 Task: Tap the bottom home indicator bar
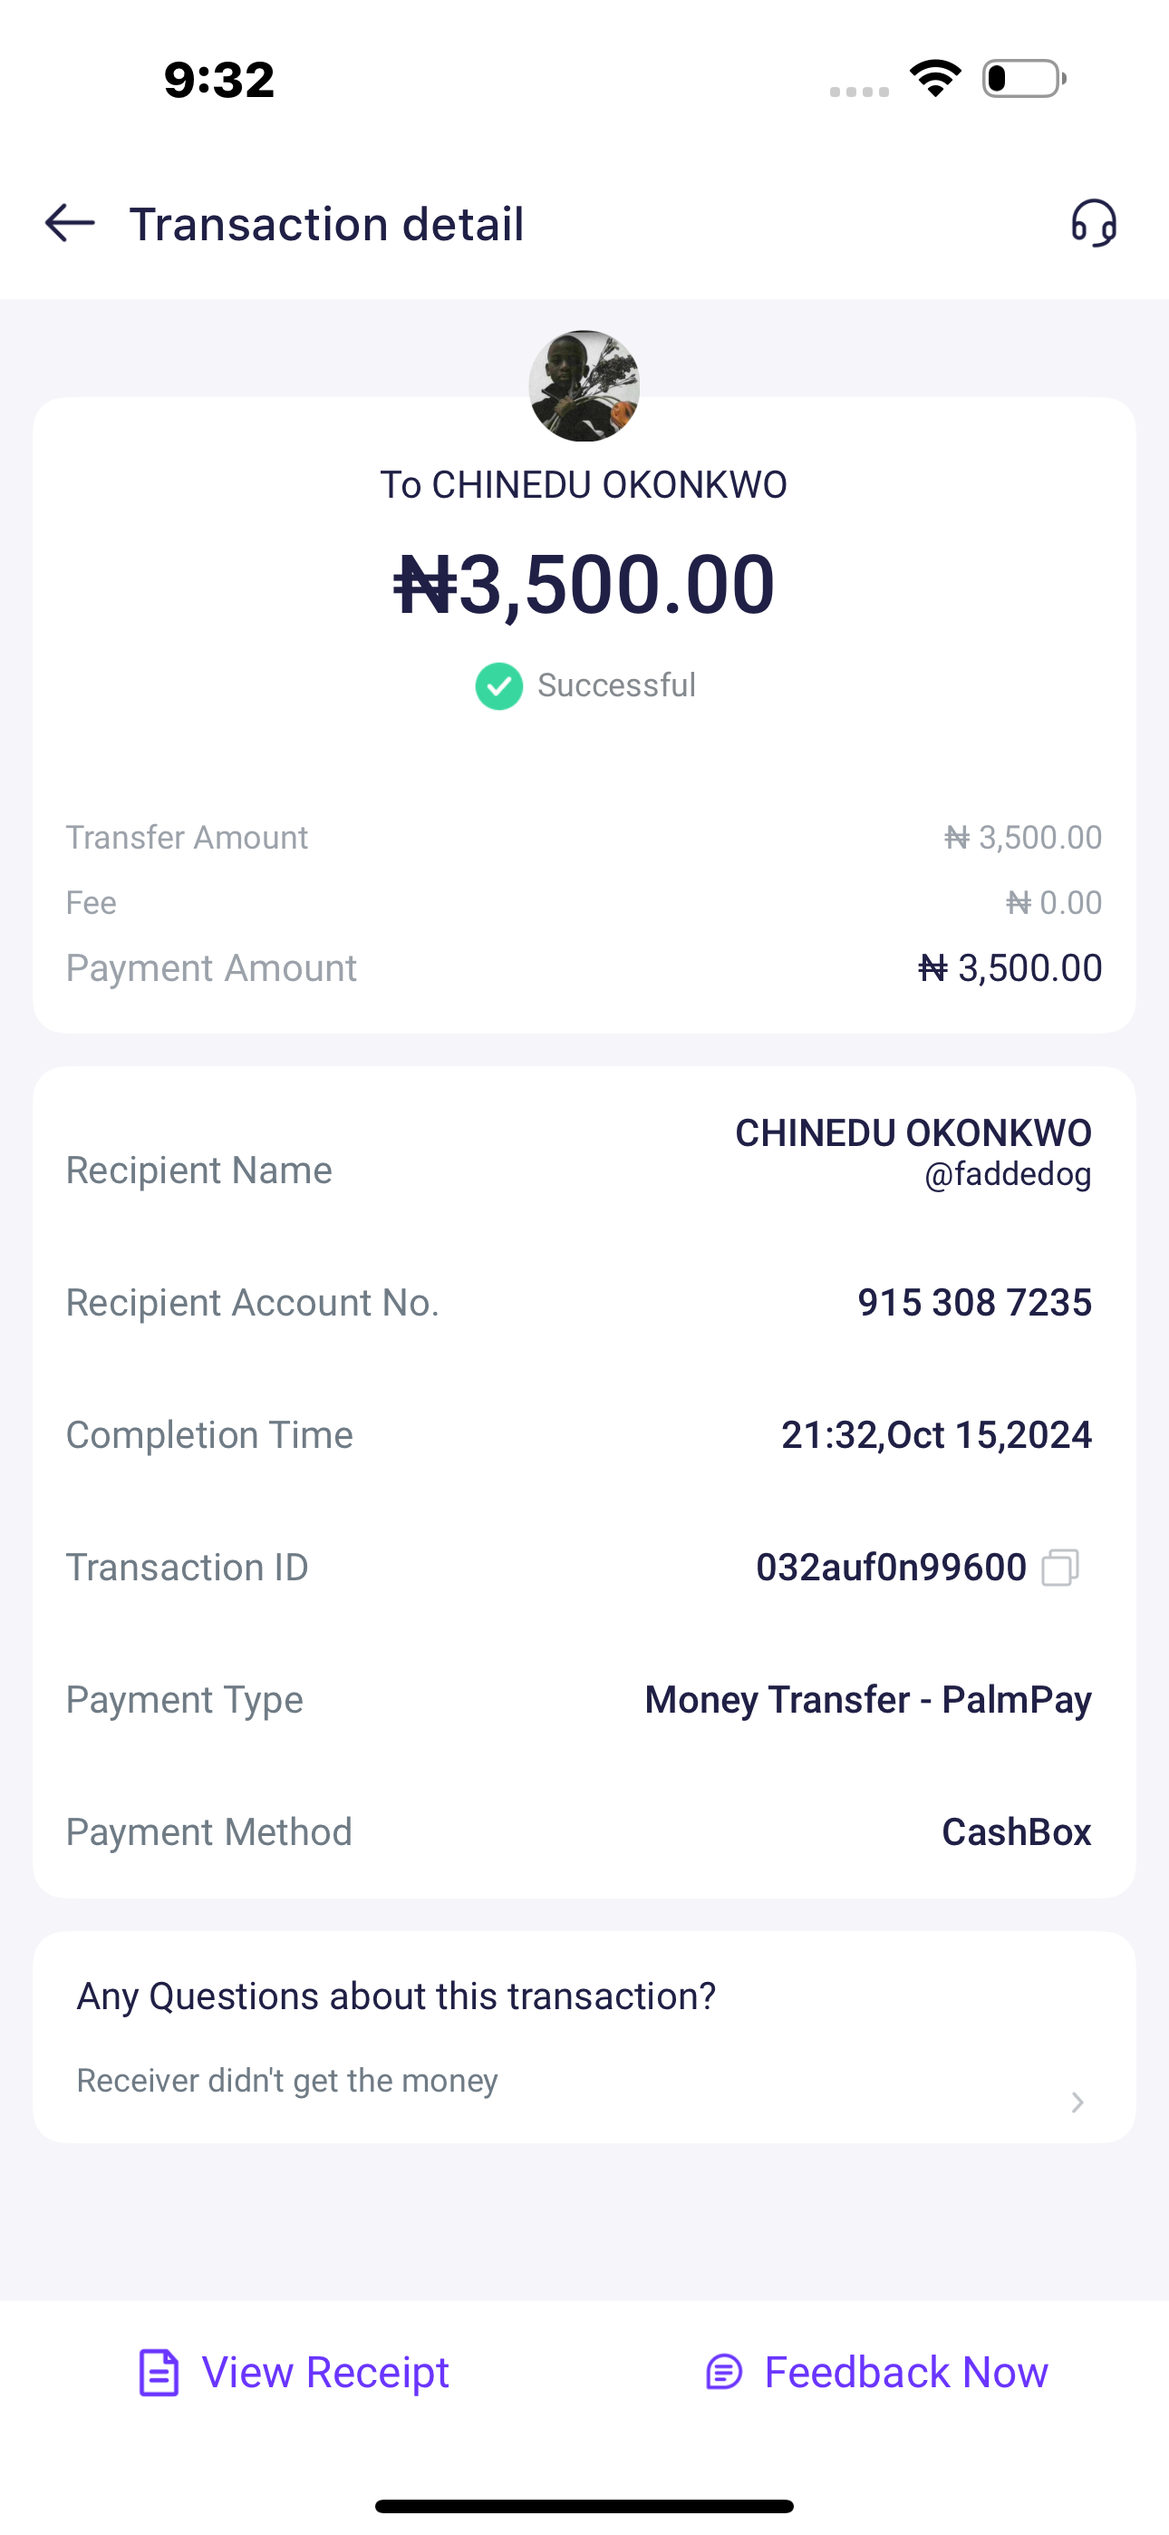[x=584, y=2505]
